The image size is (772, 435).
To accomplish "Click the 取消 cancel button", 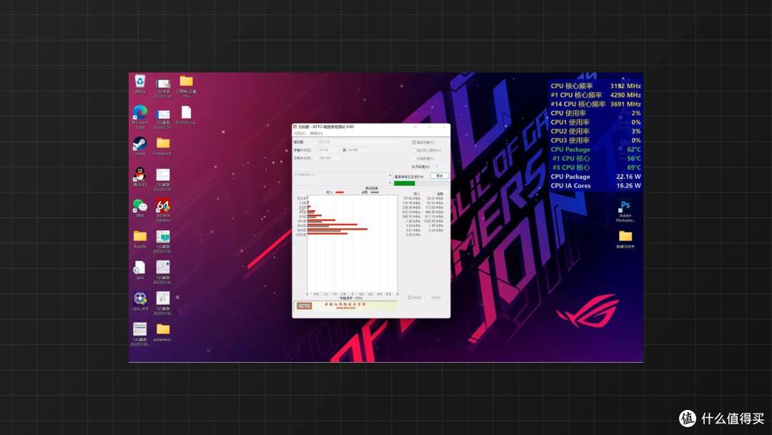I will tap(439, 176).
